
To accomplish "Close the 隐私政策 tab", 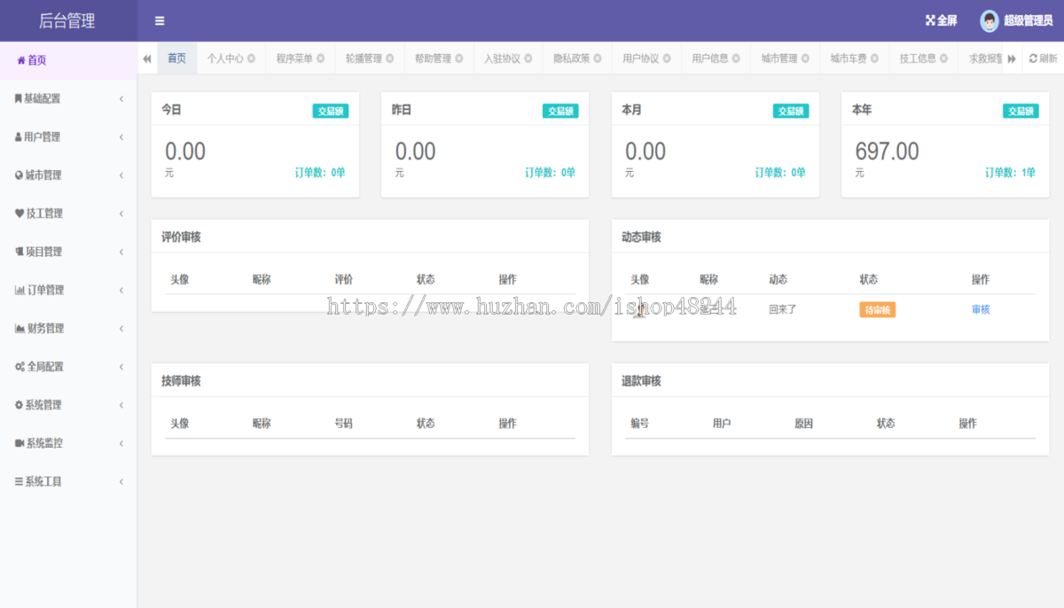I will coord(597,58).
